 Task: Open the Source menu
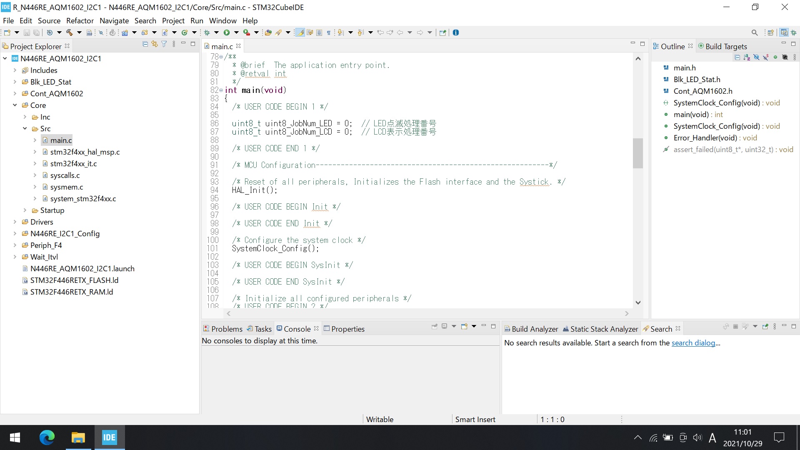49,20
